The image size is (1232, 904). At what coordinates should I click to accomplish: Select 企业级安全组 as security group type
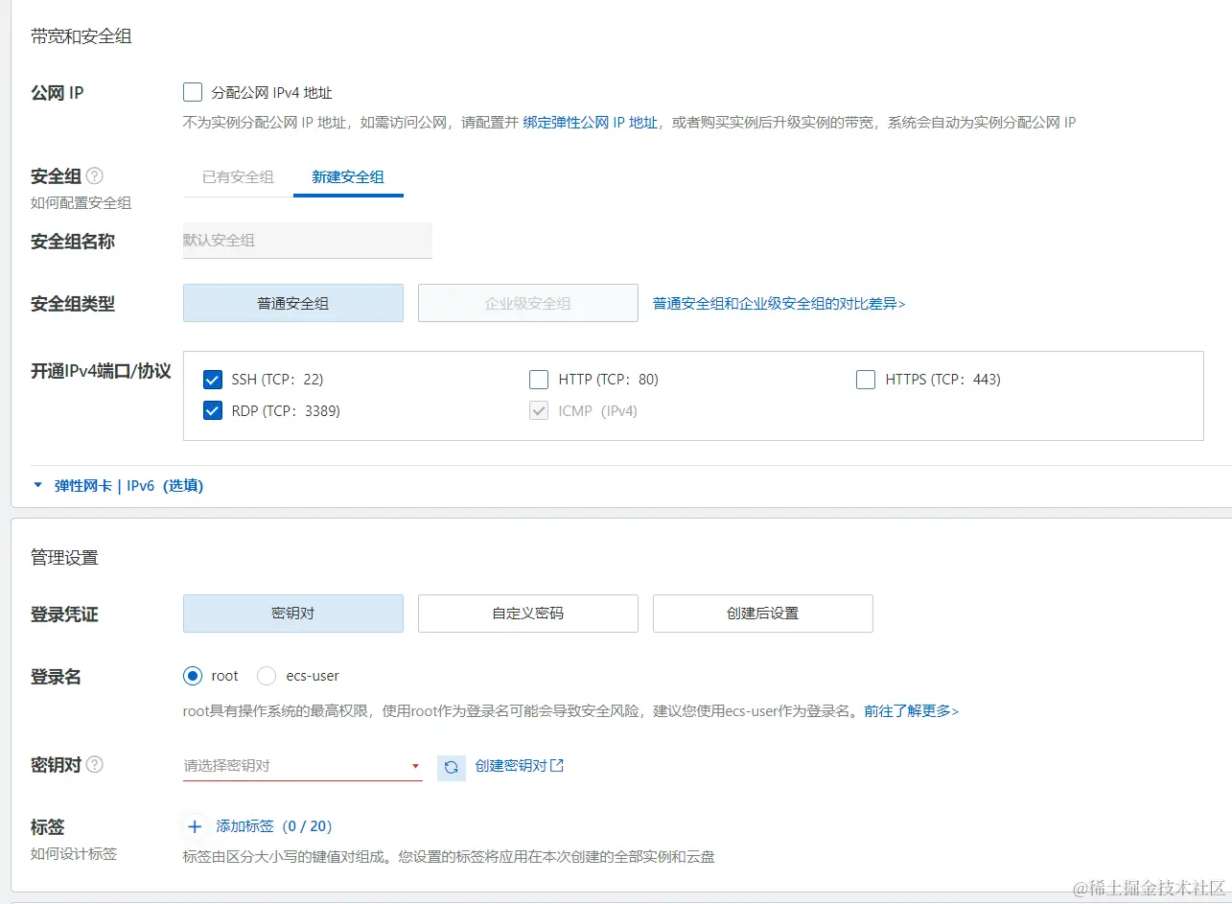click(x=527, y=302)
